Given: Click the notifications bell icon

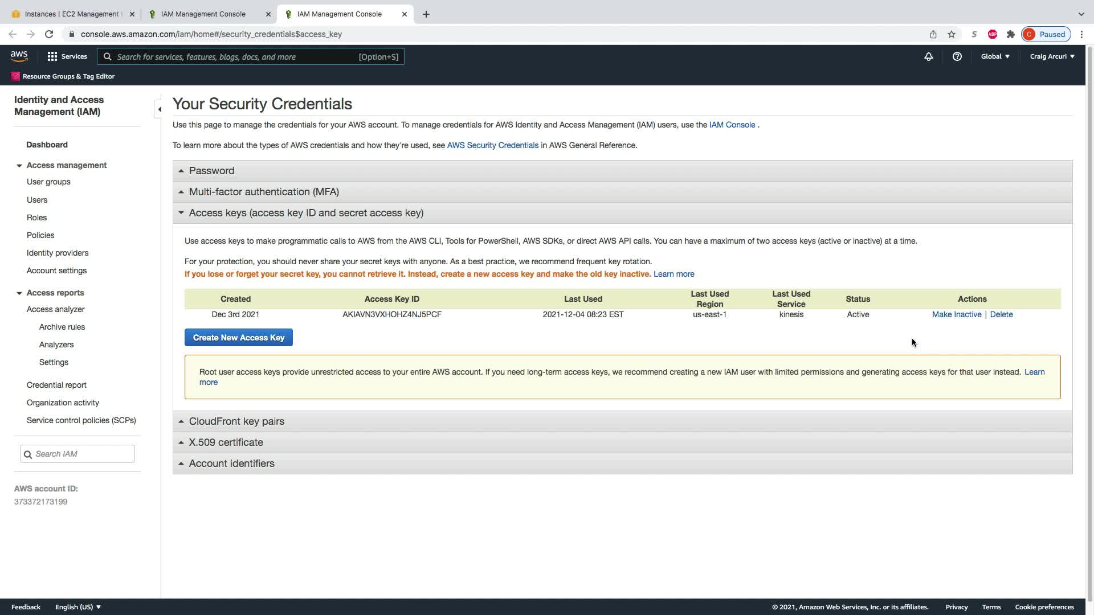Looking at the screenshot, I should (928, 56).
